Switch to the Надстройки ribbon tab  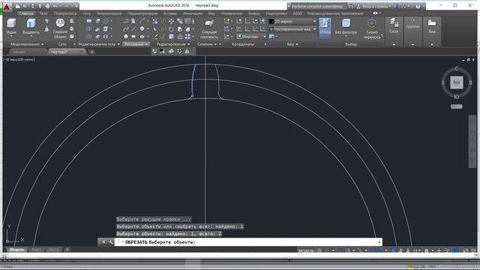276,13
